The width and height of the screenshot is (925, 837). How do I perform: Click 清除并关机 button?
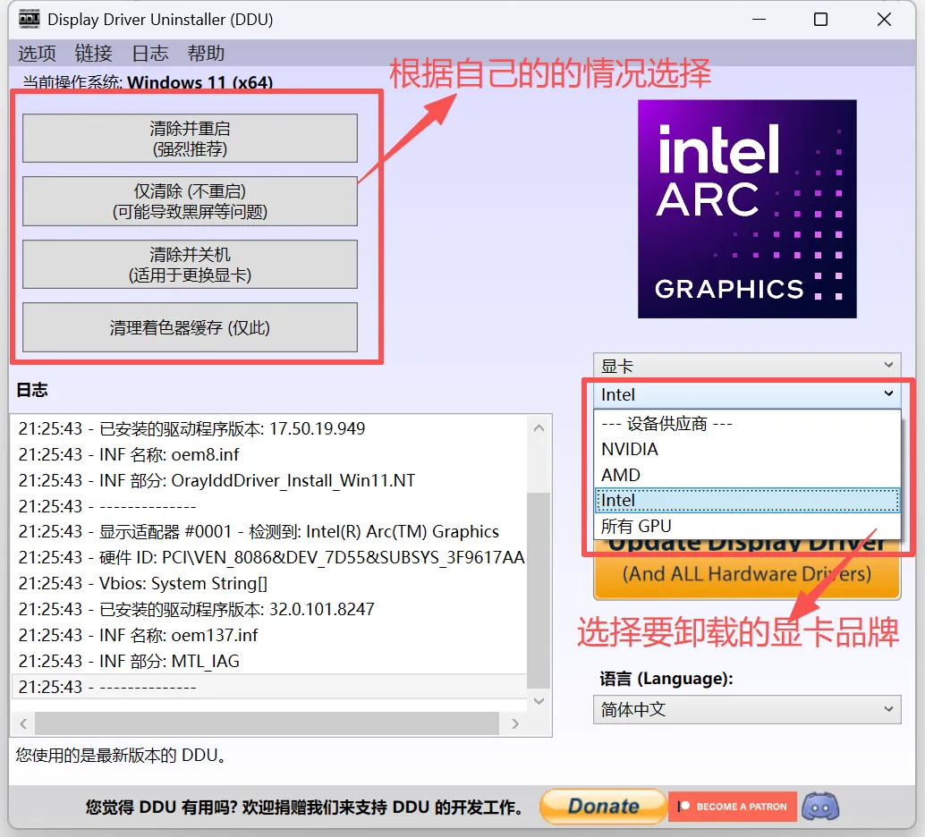click(190, 265)
